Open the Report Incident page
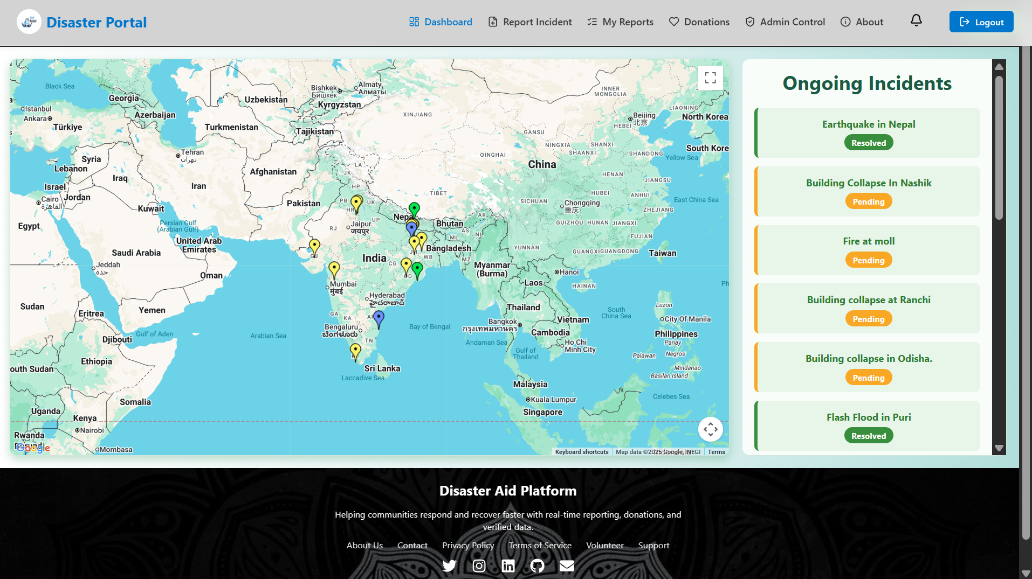Screen dimensions: 1032x579 (530, 22)
